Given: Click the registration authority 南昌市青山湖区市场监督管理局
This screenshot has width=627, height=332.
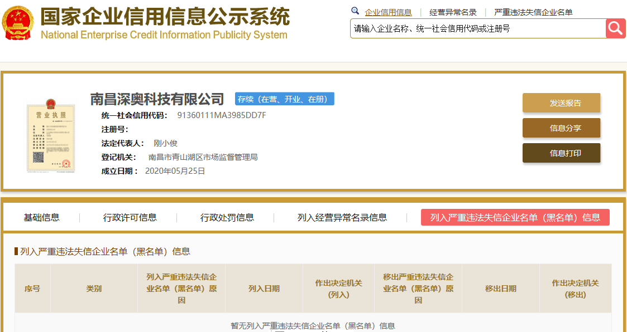Looking at the screenshot, I should click(x=203, y=157).
